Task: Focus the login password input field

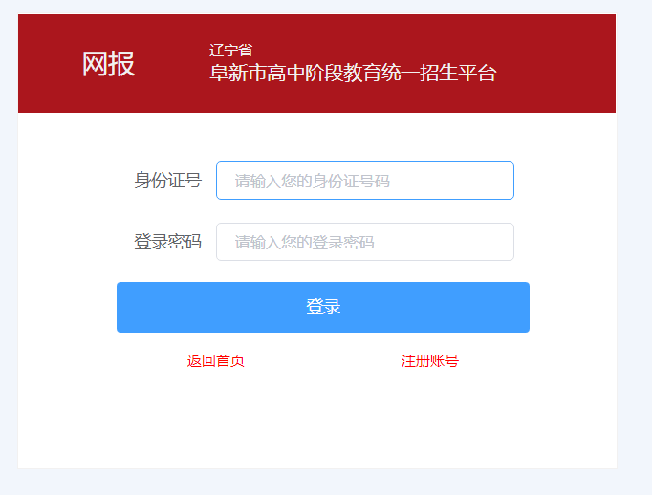Action: pos(364,242)
